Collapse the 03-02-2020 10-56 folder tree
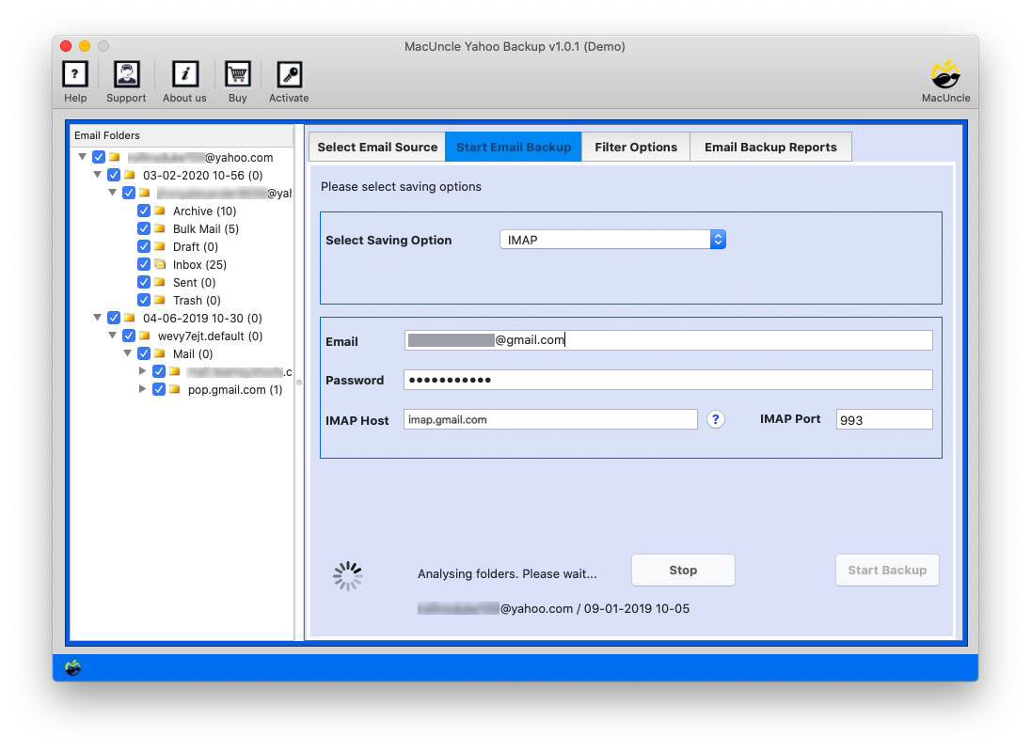The image size is (1031, 751). (97, 175)
